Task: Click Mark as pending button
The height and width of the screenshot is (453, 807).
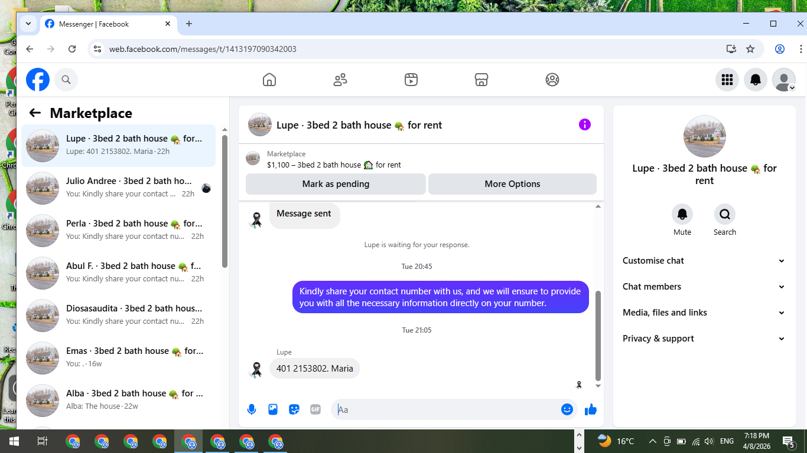Action: (336, 184)
